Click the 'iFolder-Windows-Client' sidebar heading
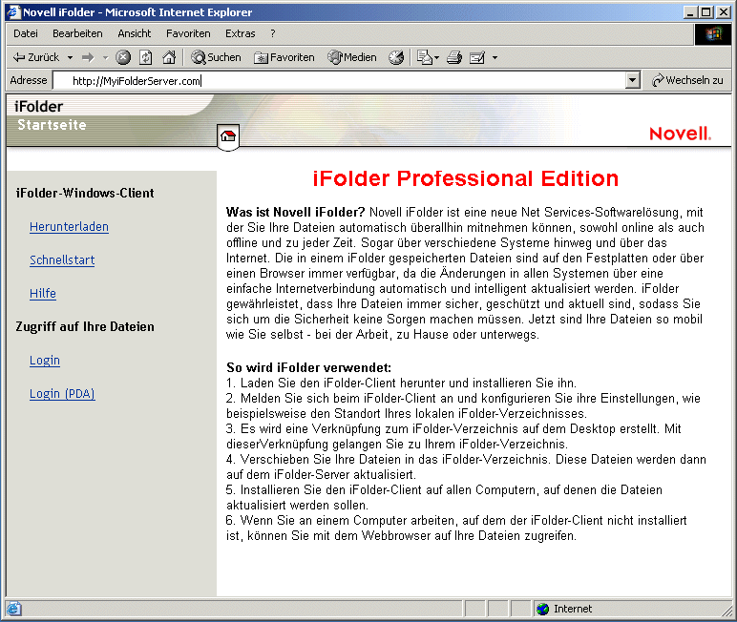The height and width of the screenshot is (622, 737). (x=85, y=193)
